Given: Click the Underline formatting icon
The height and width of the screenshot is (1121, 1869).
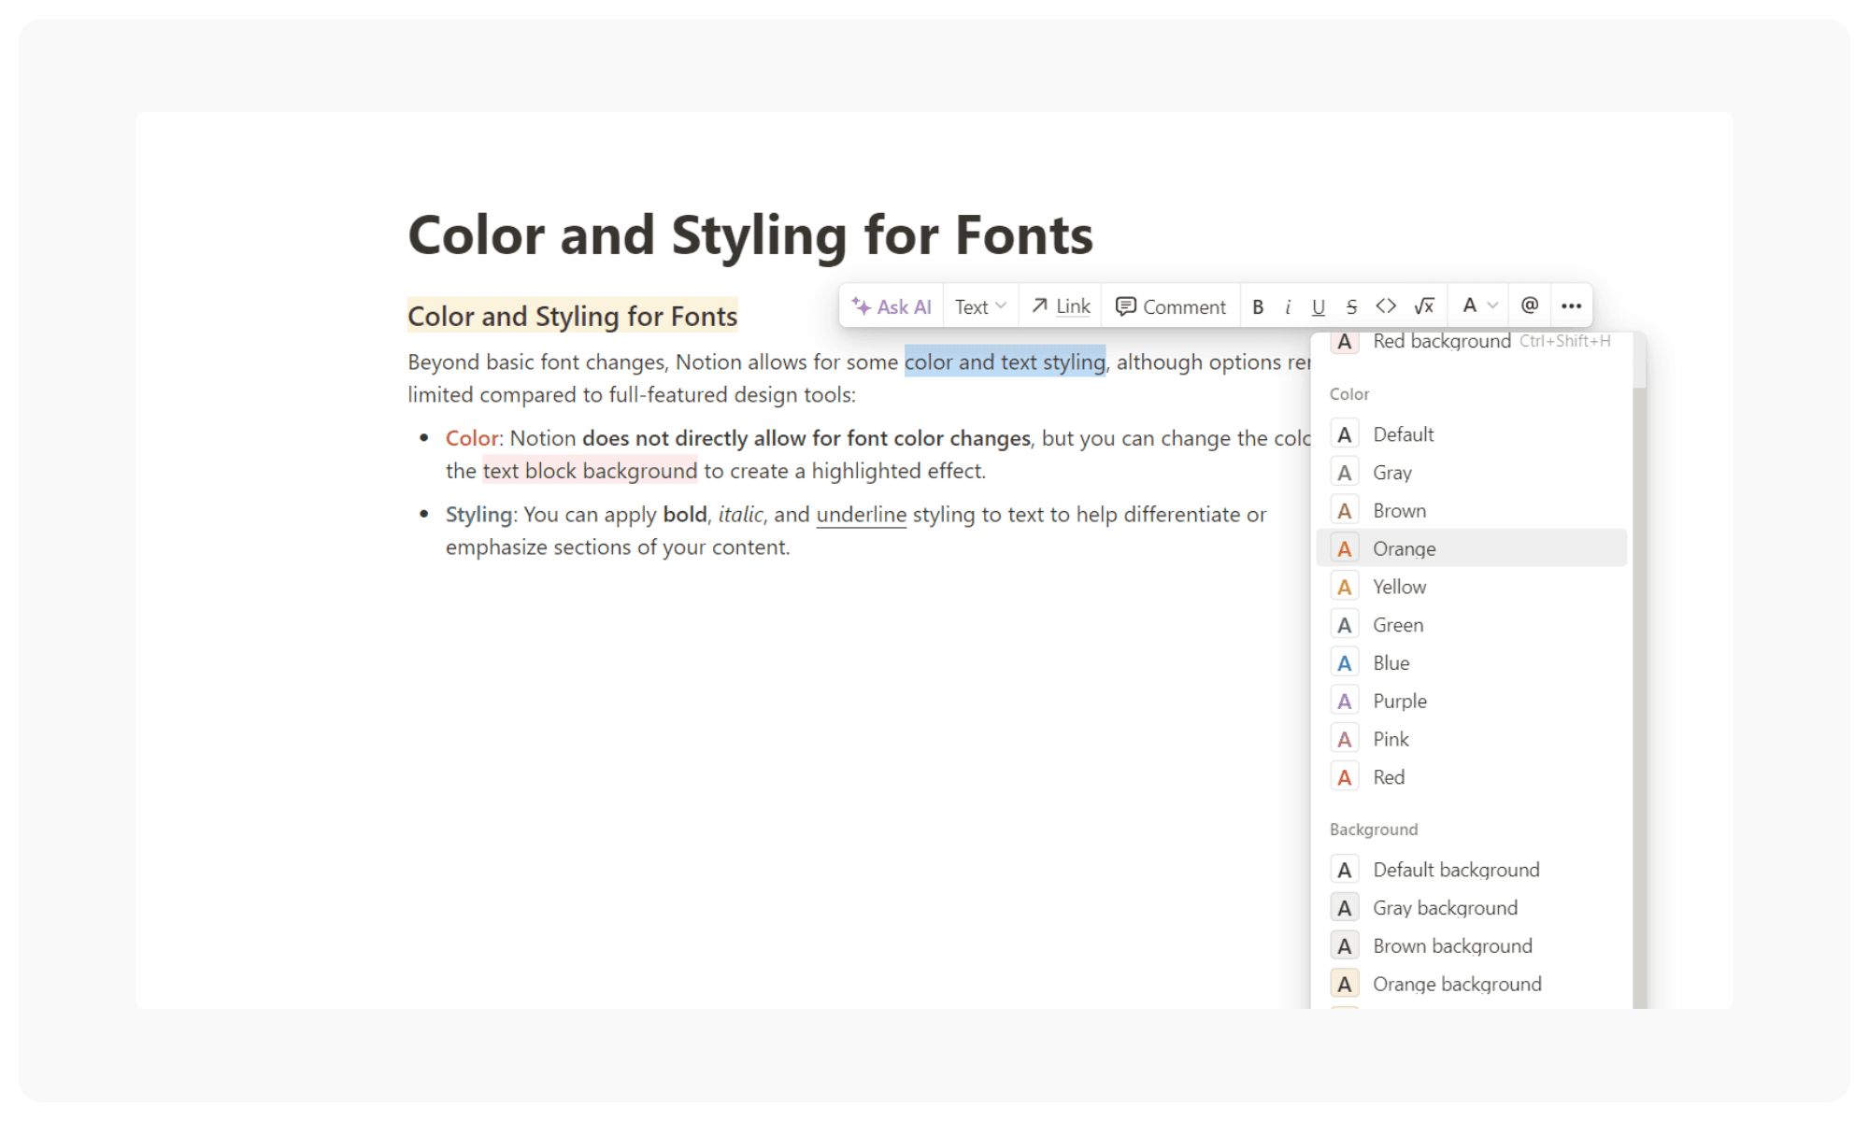Looking at the screenshot, I should click(x=1319, y=305).
